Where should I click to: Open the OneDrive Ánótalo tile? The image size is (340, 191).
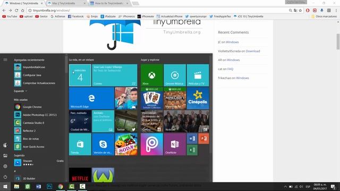pos(103,121)
